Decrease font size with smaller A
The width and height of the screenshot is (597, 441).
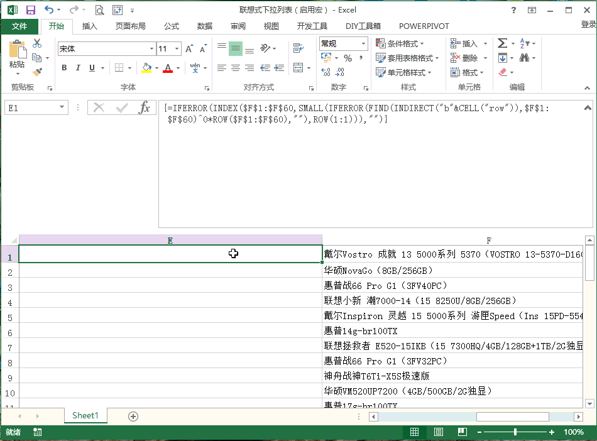pos(204,49)
